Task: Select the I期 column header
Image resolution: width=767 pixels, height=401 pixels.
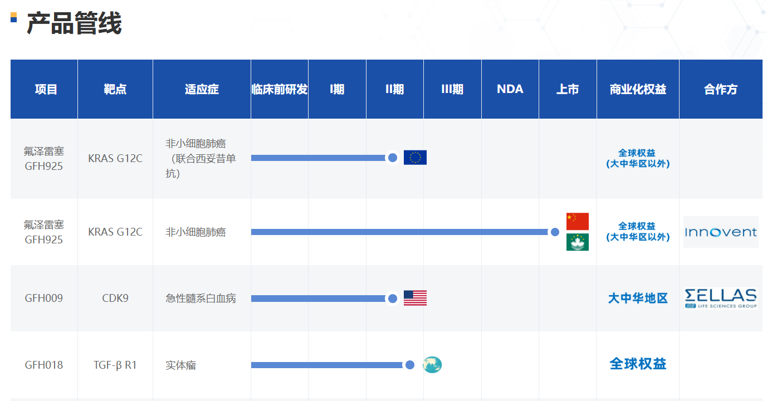Action: (337, 89)
